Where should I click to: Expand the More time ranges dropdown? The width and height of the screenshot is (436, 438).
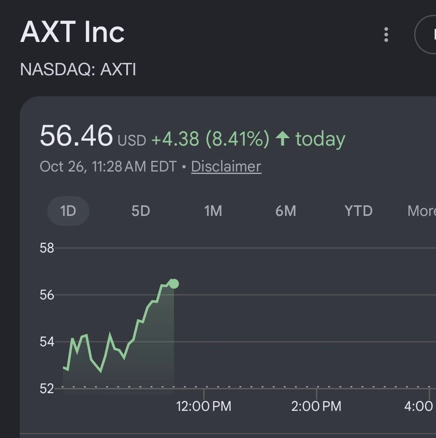click(x=422, y=211)
